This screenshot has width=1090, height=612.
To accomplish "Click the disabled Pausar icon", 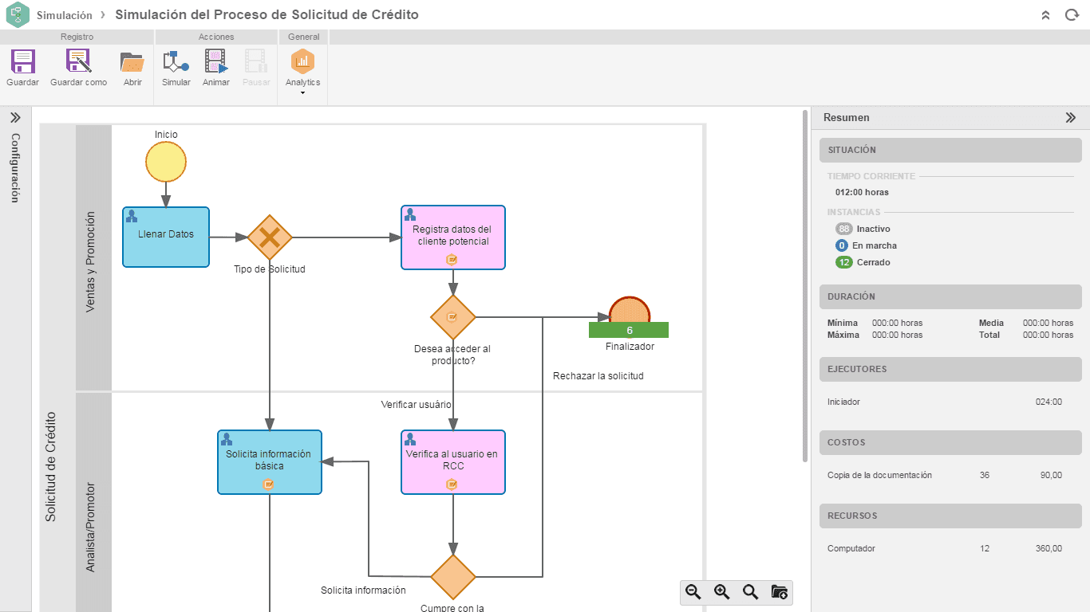I will [x=256, y=62].
